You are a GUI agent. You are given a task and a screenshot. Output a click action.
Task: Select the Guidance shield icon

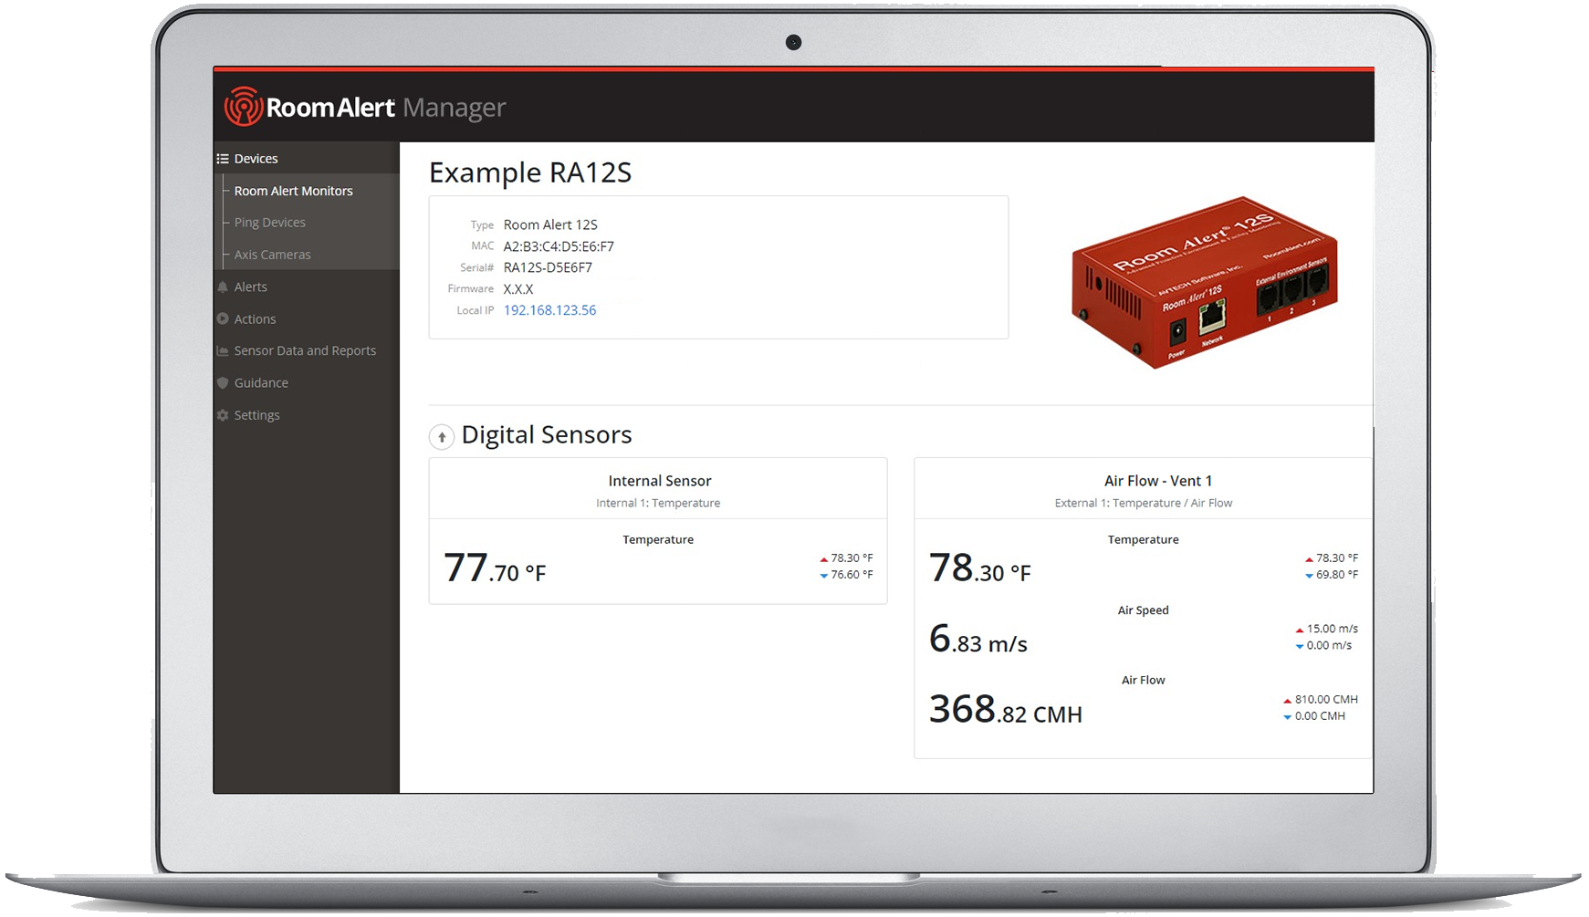point(223,382)
